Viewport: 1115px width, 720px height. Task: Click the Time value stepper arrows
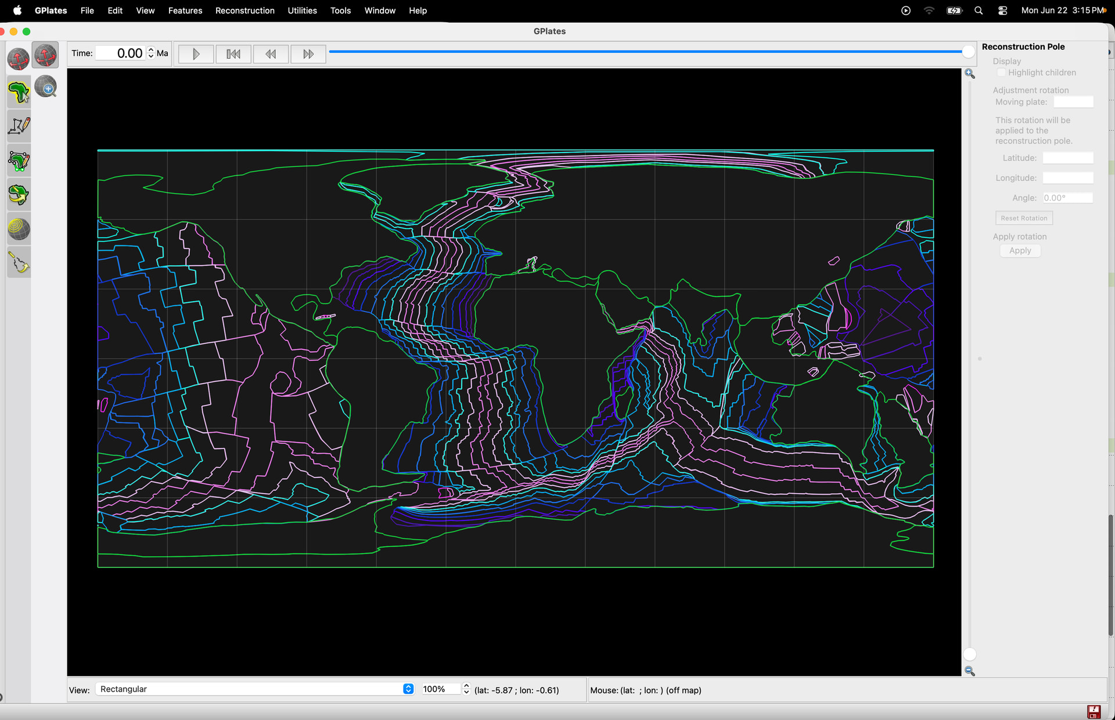[x=151, y=53]
